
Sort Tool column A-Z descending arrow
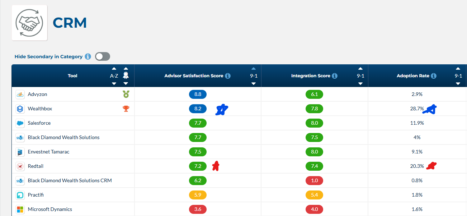click(114, 83)
